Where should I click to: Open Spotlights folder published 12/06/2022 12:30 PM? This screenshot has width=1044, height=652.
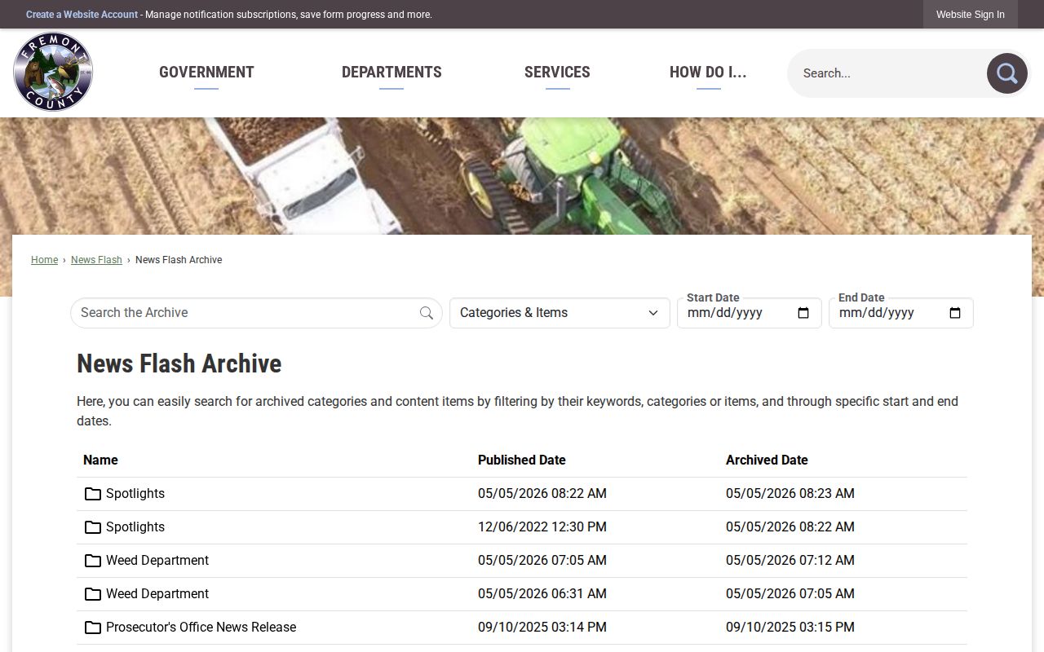[x=135, y=527]
